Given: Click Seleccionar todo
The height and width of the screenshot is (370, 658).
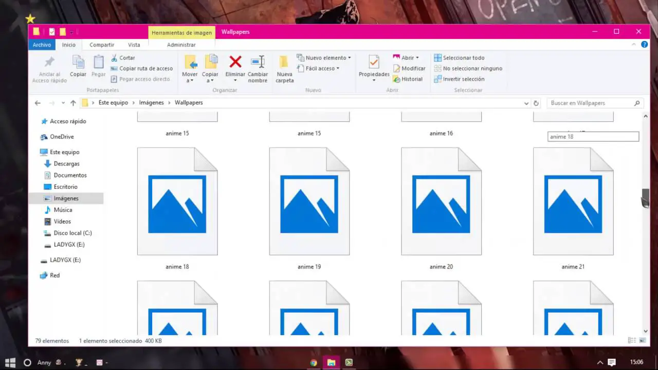Looking at the screenshot, I should 459,58.
